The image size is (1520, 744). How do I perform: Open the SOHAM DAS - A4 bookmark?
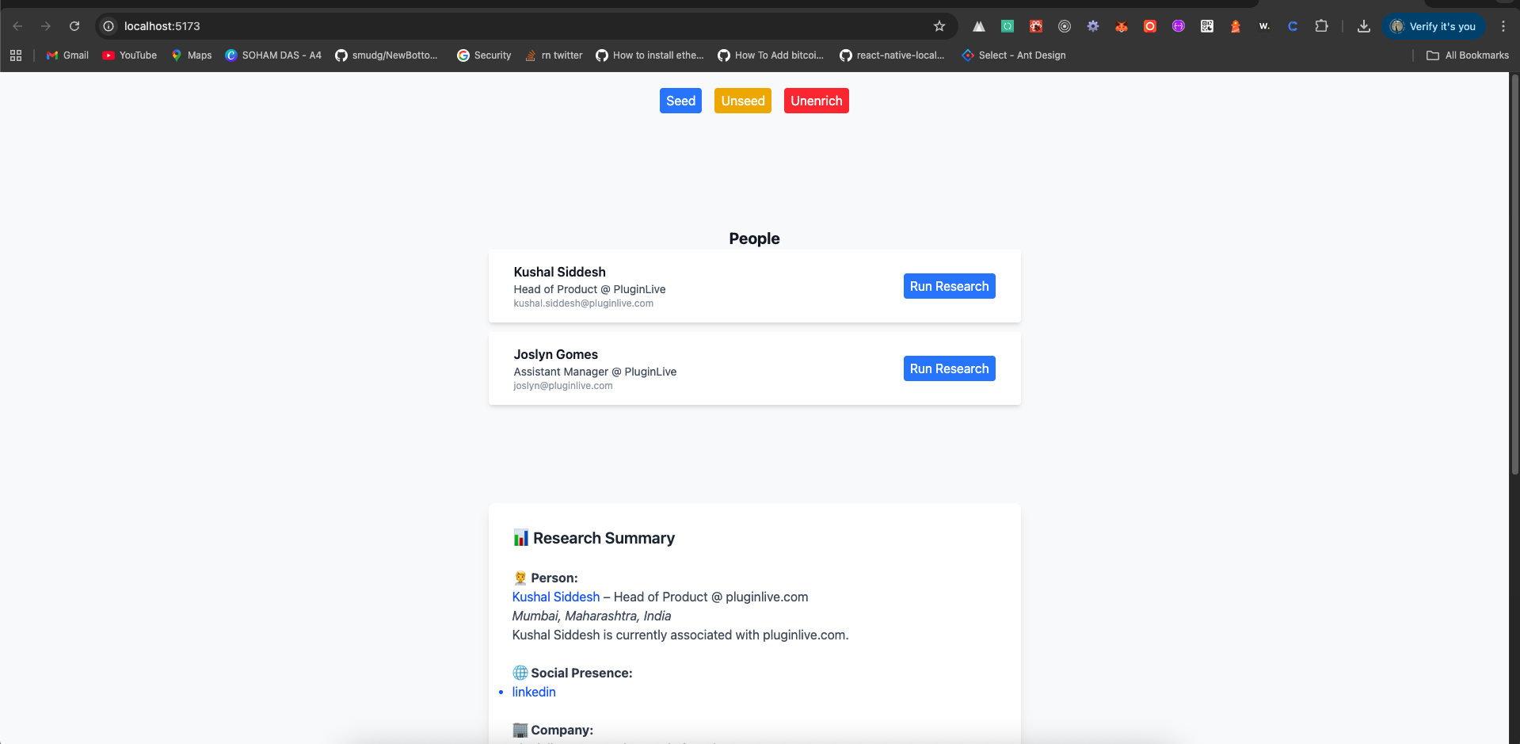point(273,55)
